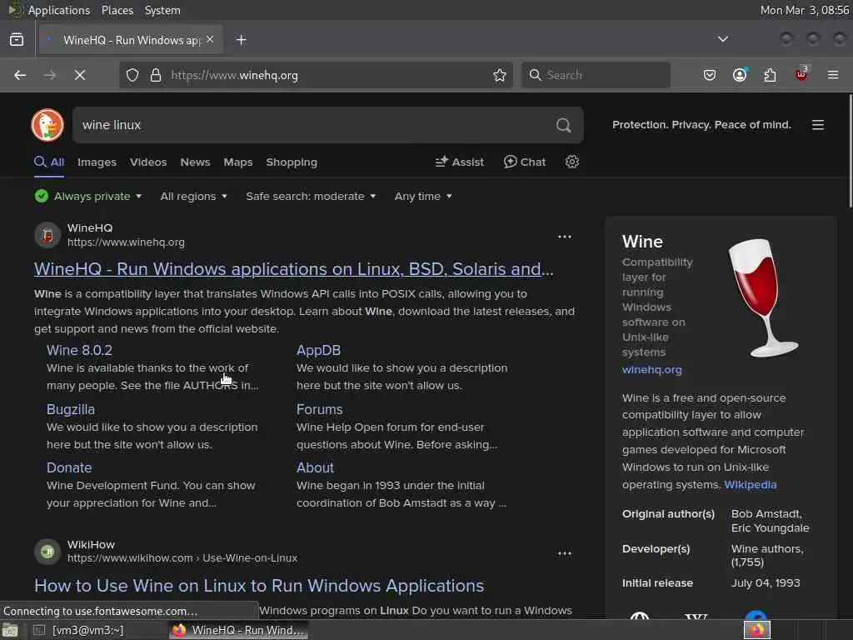The height and width of the screenshot is (640, 853).
Task: Expand Safe search: moderate dropdown
Action: [311, 196]
